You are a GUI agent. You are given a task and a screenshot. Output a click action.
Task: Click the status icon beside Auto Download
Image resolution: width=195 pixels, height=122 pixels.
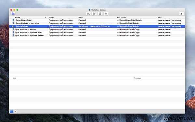(13, 20)
